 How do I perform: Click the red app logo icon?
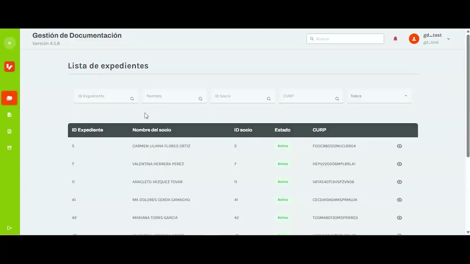click(9, 67)
